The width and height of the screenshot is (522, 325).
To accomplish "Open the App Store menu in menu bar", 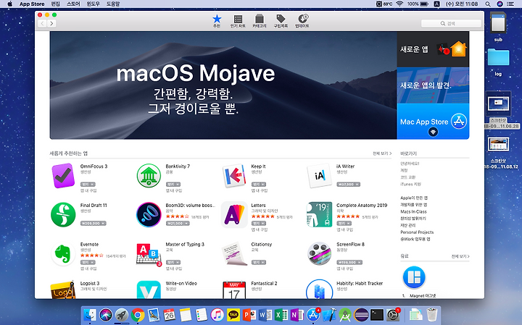I will (32, 4).
